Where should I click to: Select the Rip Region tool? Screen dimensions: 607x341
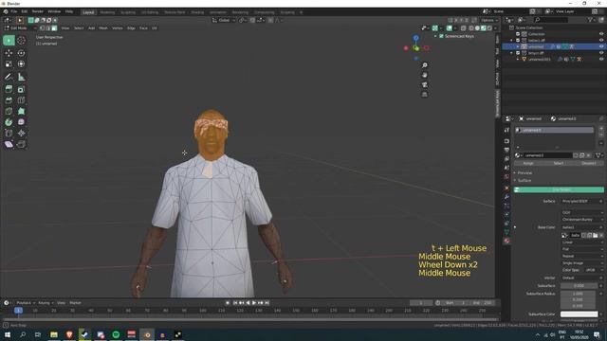(x=21, y=144)
